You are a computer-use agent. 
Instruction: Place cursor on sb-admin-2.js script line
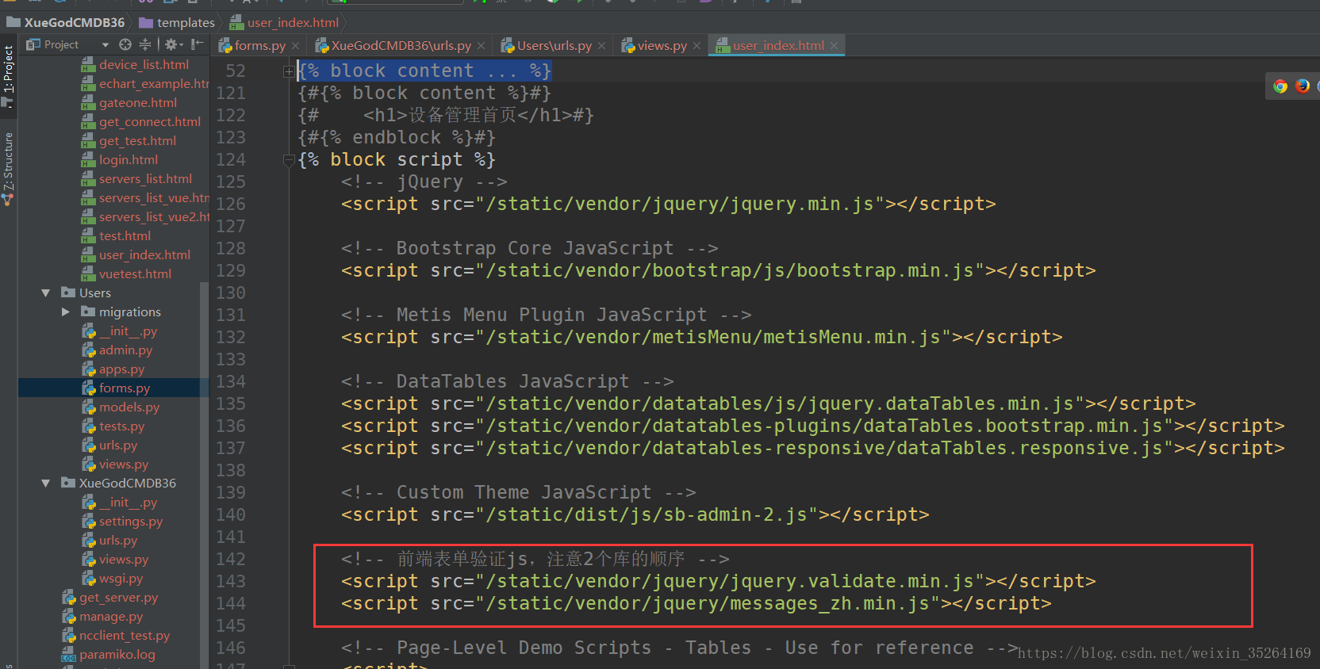pyautogui.click(x=635, y=515)
